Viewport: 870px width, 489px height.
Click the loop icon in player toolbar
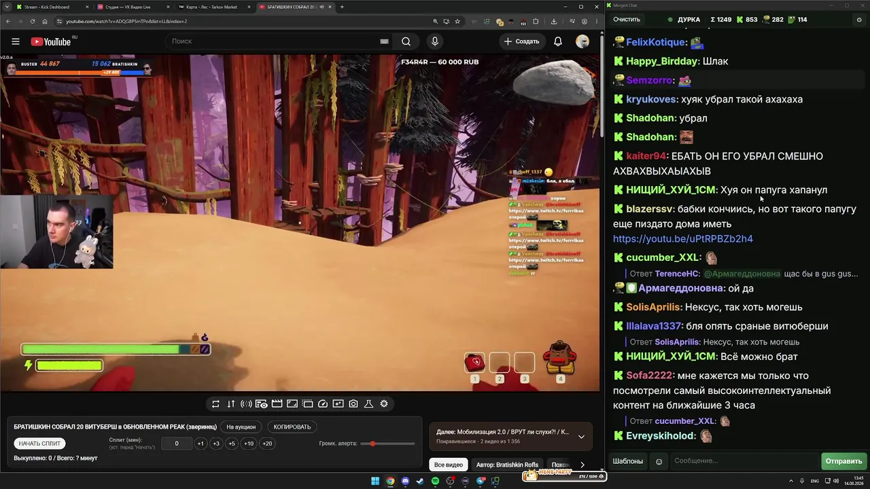(215, 403)
